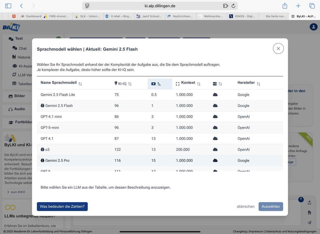Screen dimensions: 320x234
Task: Click cloud icon in Gemini 2.5 Pro row
Action: click(215, 160)
